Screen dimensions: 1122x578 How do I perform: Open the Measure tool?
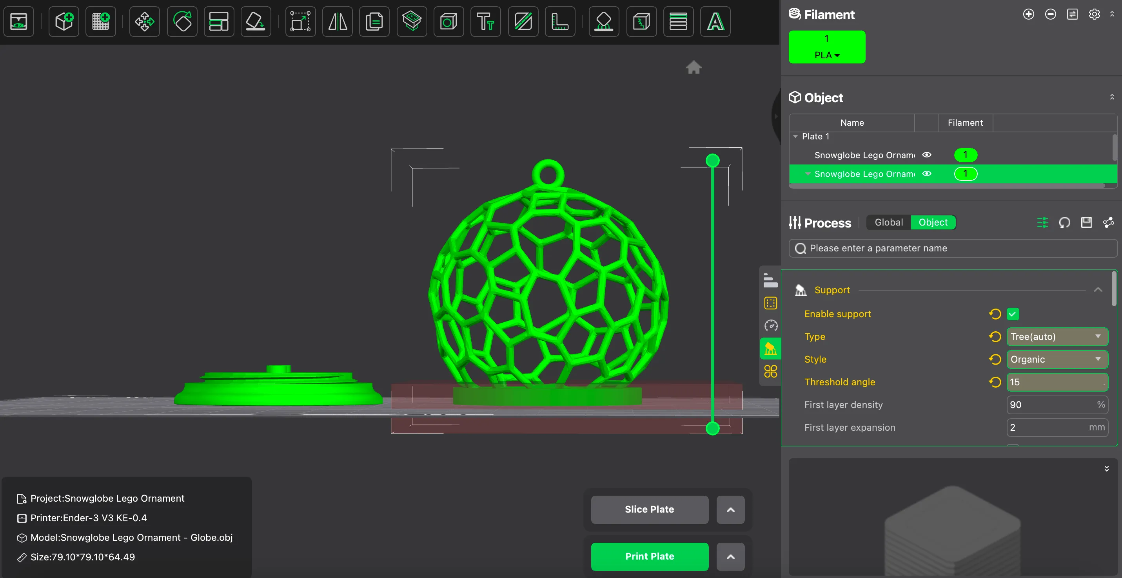pyautogui.click(x=561, y=21)
